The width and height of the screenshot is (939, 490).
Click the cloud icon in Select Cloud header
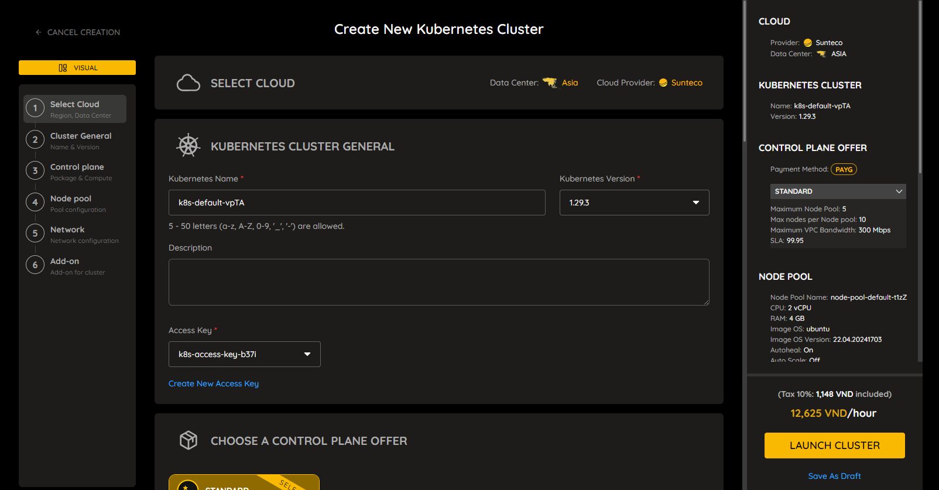[x=189, y=83]
